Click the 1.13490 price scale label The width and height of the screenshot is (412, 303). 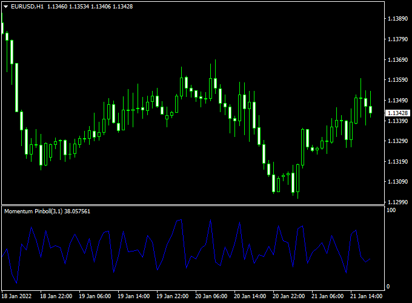[x=398, y=101]
